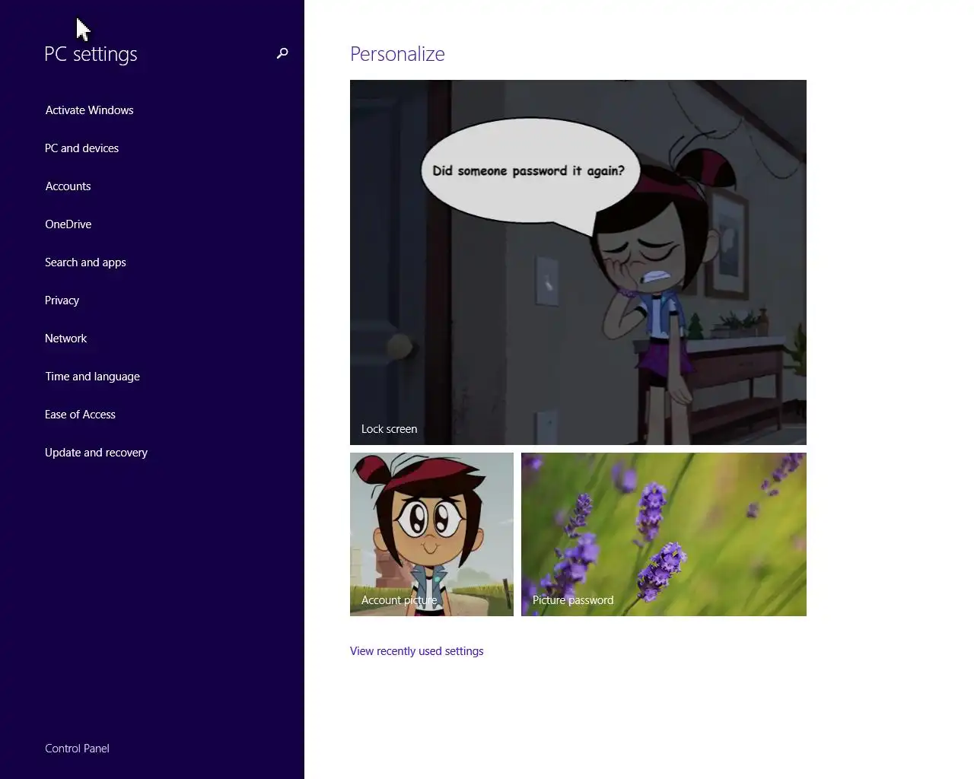This screenshot has width=974, height=779.
Task: Click the PC settings heading
Action: [91, 54]
